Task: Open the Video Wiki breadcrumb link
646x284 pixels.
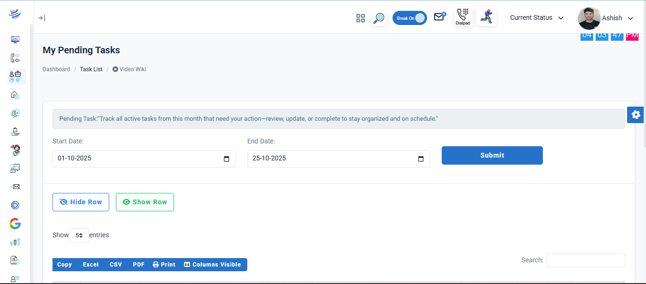Action: click(x=132, y=69)
